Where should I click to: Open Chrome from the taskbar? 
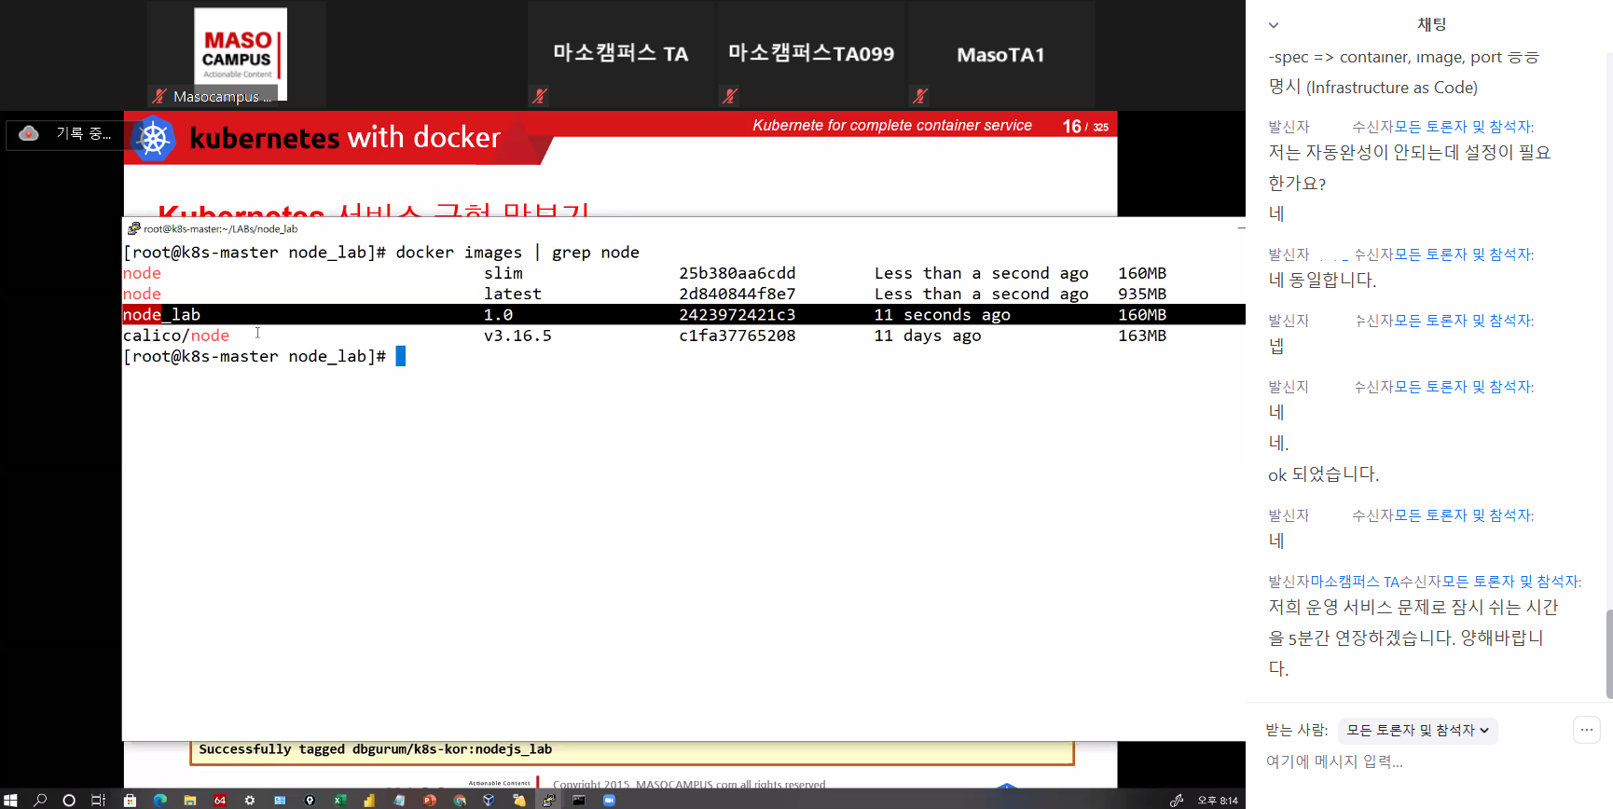pyautogui.click(x=459, y=800)
